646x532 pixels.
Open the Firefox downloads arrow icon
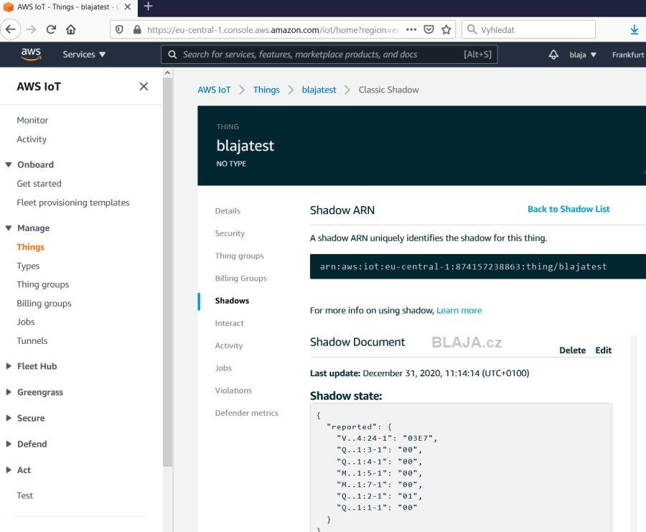coord(635,29)
